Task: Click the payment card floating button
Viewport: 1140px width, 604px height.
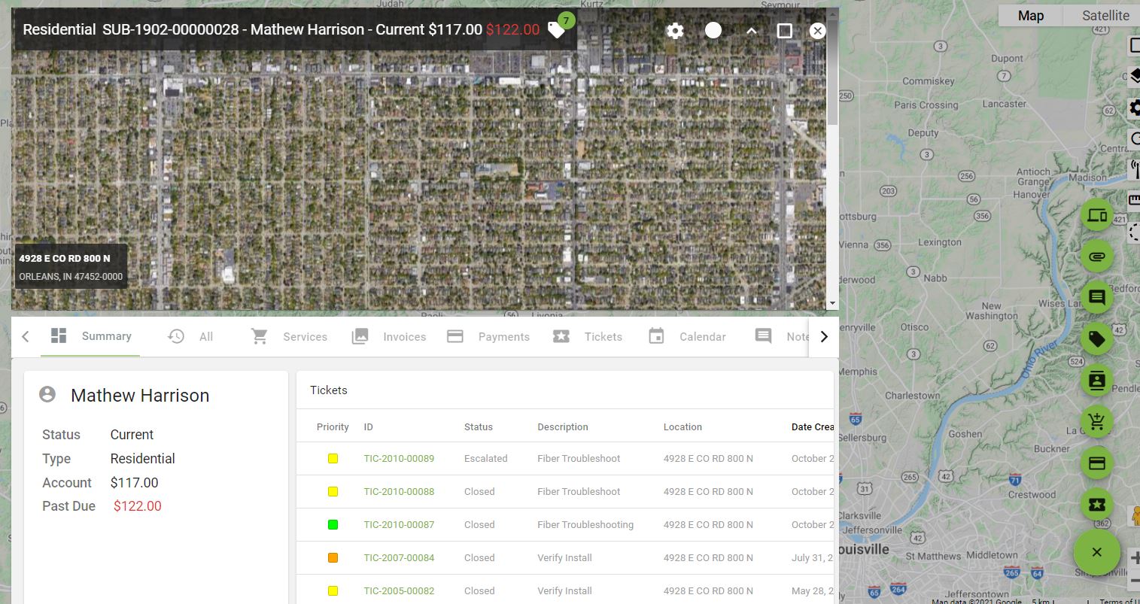Action: coord(1097,463)
